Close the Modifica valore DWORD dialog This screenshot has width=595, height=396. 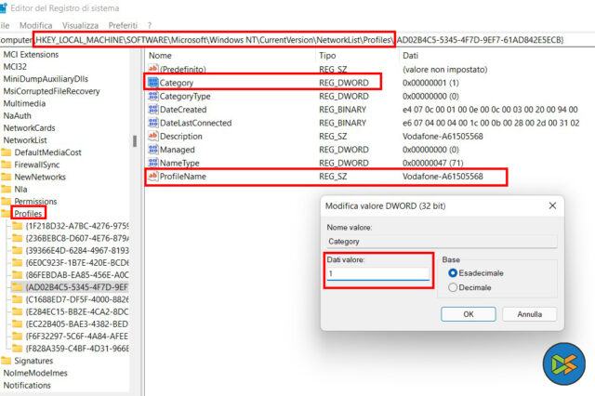[x=552, y=205]
